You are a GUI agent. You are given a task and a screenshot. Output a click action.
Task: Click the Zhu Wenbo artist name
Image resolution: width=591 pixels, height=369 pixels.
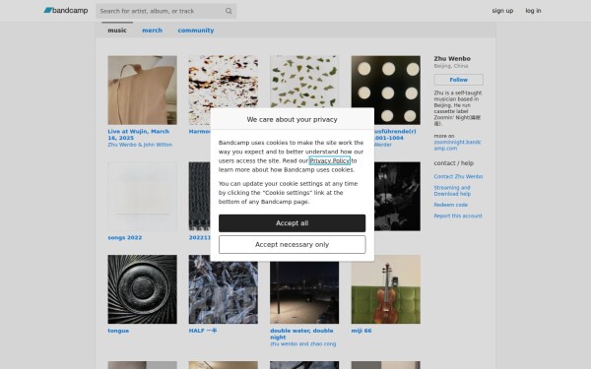click(x=452, y=58)
